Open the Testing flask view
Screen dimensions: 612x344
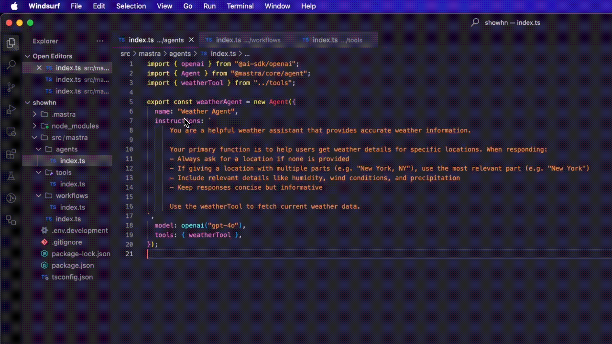click(11, 176)
